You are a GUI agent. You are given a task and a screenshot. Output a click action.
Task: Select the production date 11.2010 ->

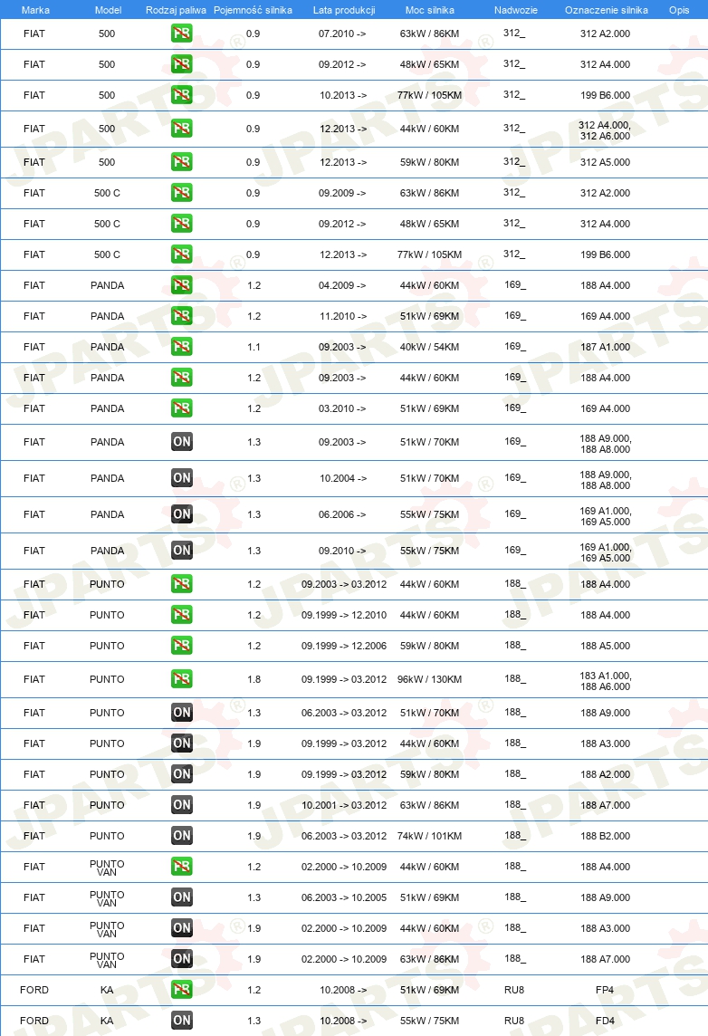(343, 316)
